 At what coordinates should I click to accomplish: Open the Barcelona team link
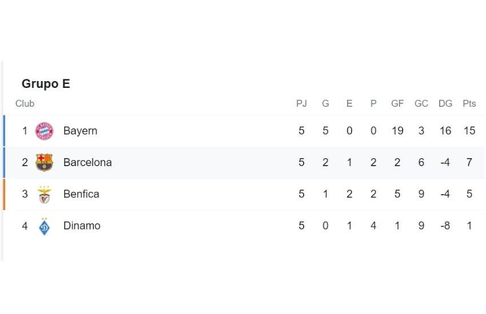[x=87, y=162]
